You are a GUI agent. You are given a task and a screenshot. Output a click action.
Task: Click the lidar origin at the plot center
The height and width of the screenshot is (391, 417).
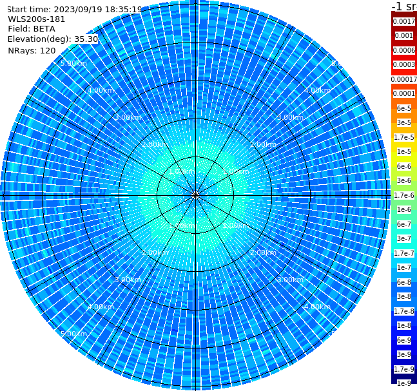click(x=195, y=195)
